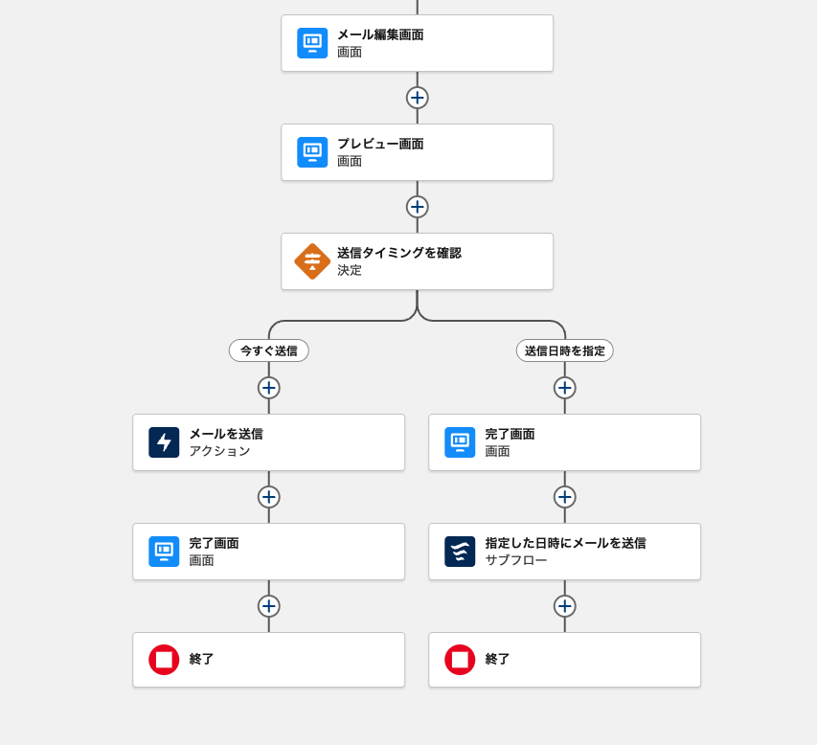Viewport: 817px width, 745px height.
Task: Add element above the left 終了 node
Action: click(268, 606)
